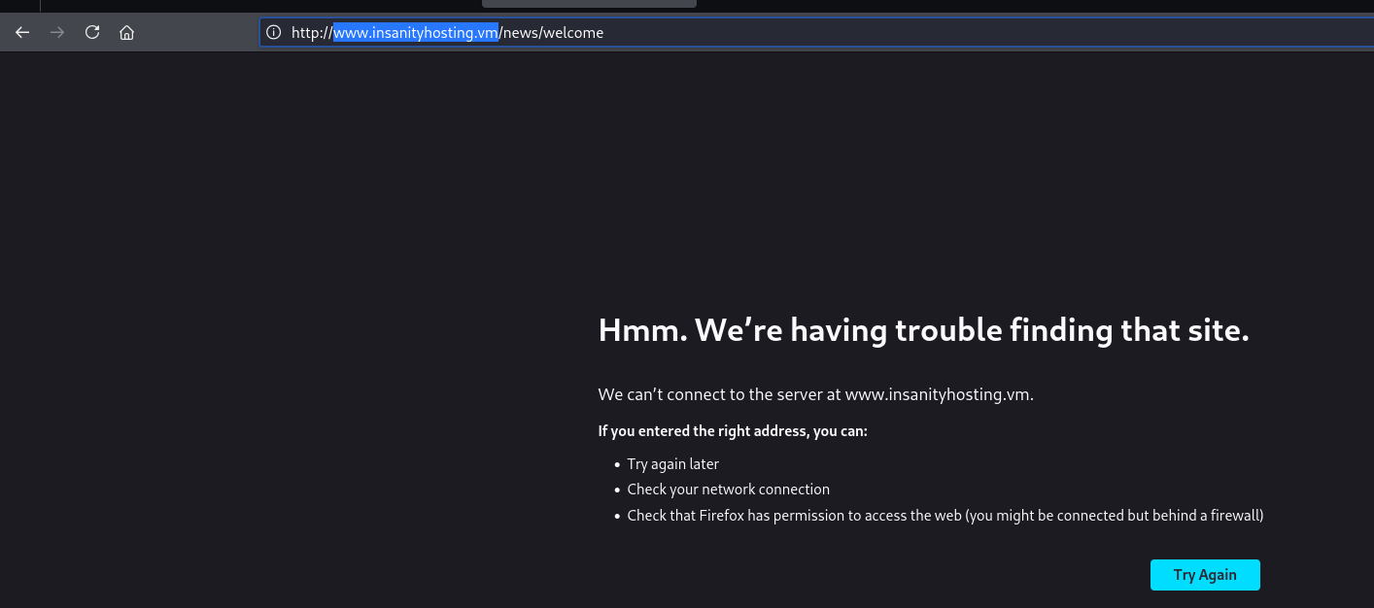The width and height of the screenshot is (1374, 608).
Task: Click the hostname in the error sentence
Action: (x=938, y=394)
